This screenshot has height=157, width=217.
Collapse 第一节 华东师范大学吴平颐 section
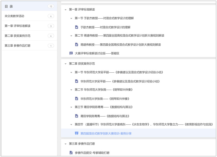point(71,72)
